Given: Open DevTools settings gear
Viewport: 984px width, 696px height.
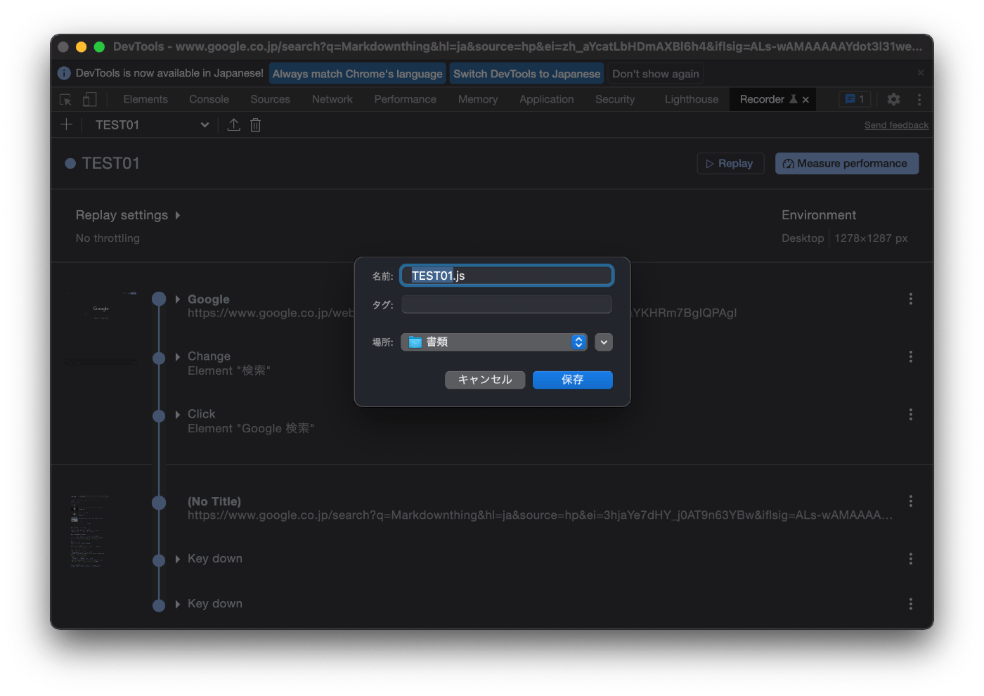Looking at the screenshot, I should click(x=893, y=100).
